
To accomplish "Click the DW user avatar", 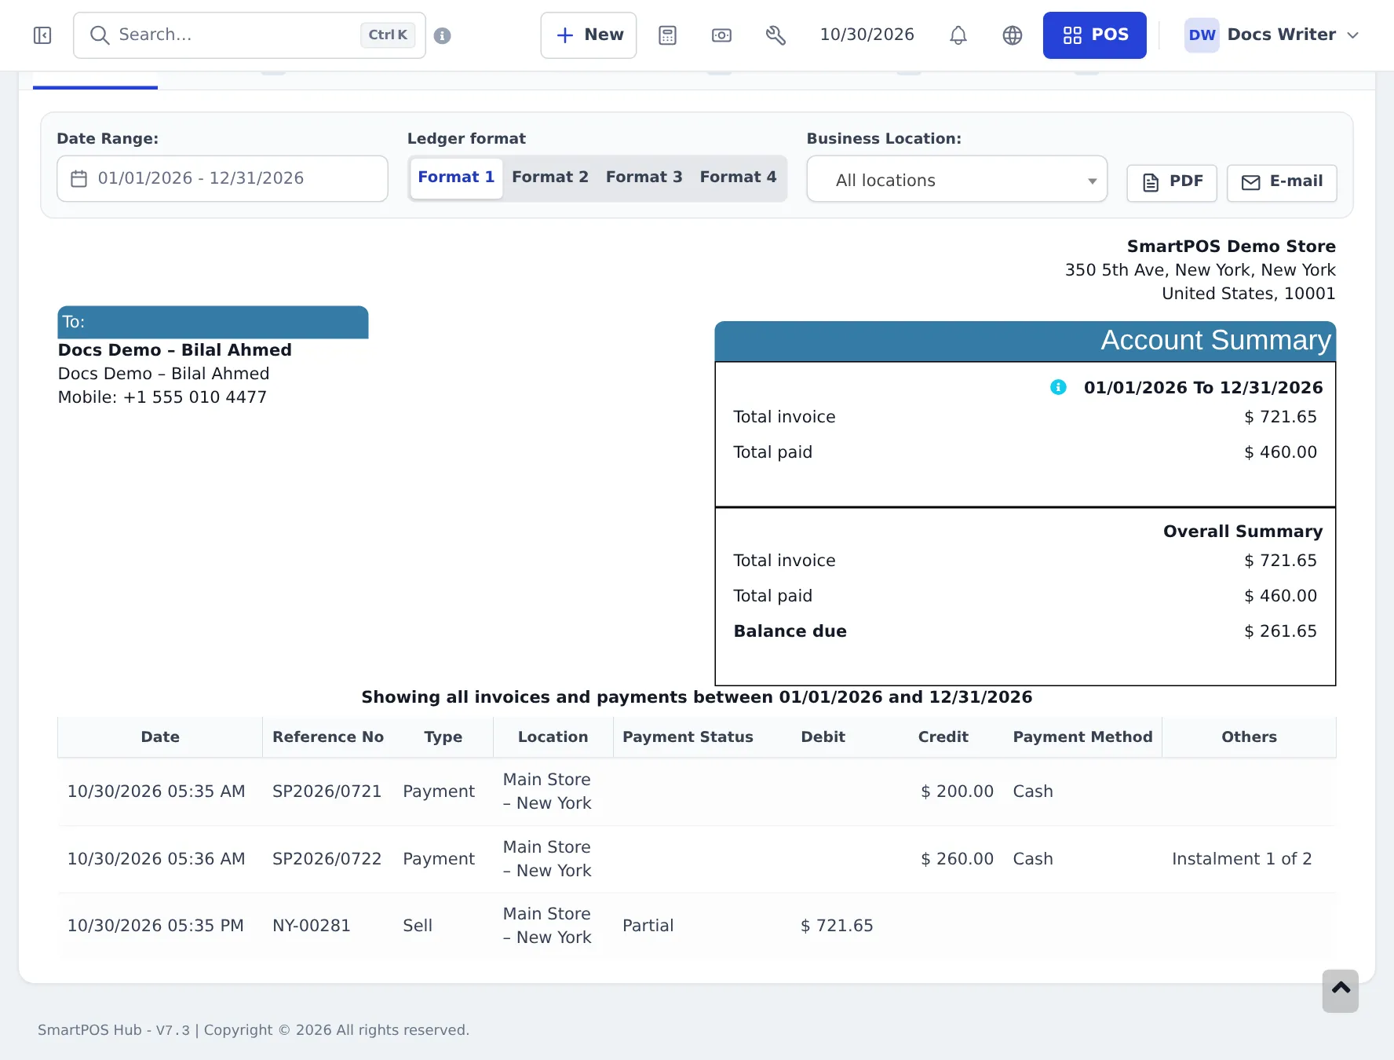I will [1202, 35].
